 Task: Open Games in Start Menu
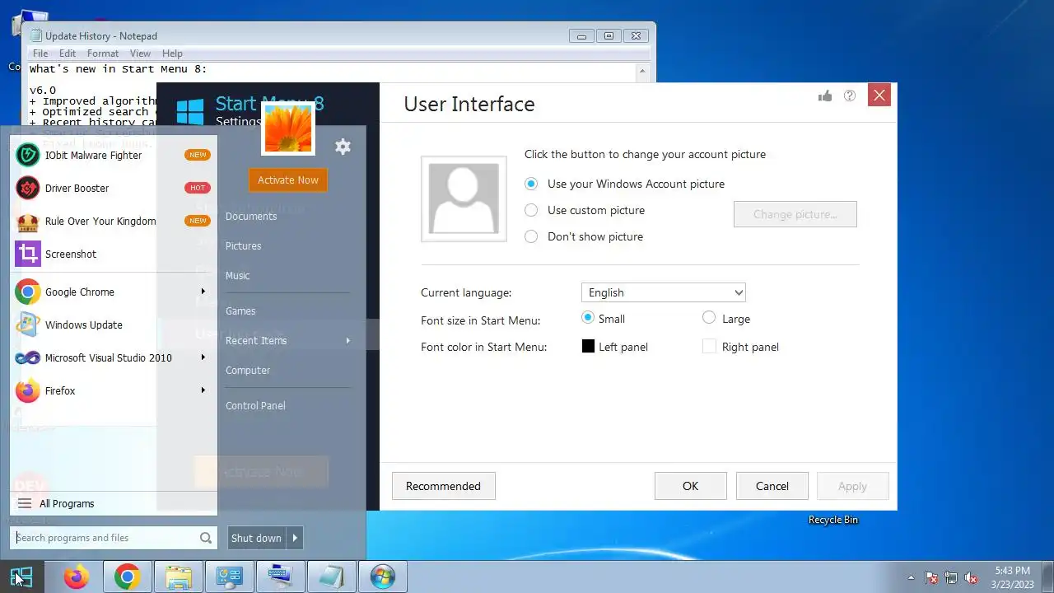[x=240, y=311]
